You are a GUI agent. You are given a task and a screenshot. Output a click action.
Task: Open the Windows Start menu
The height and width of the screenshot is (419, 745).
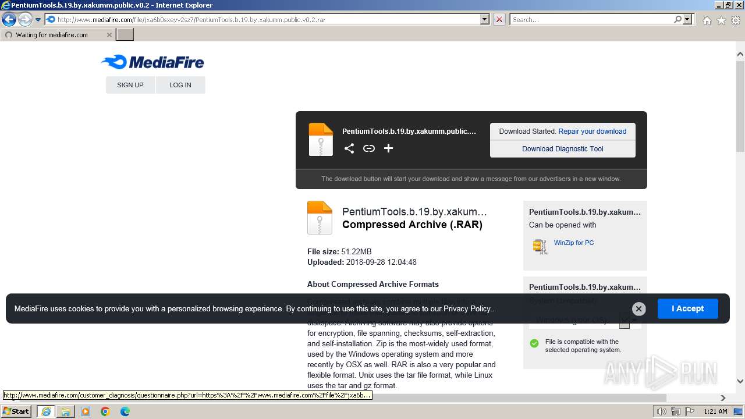(x=16, y=411)
